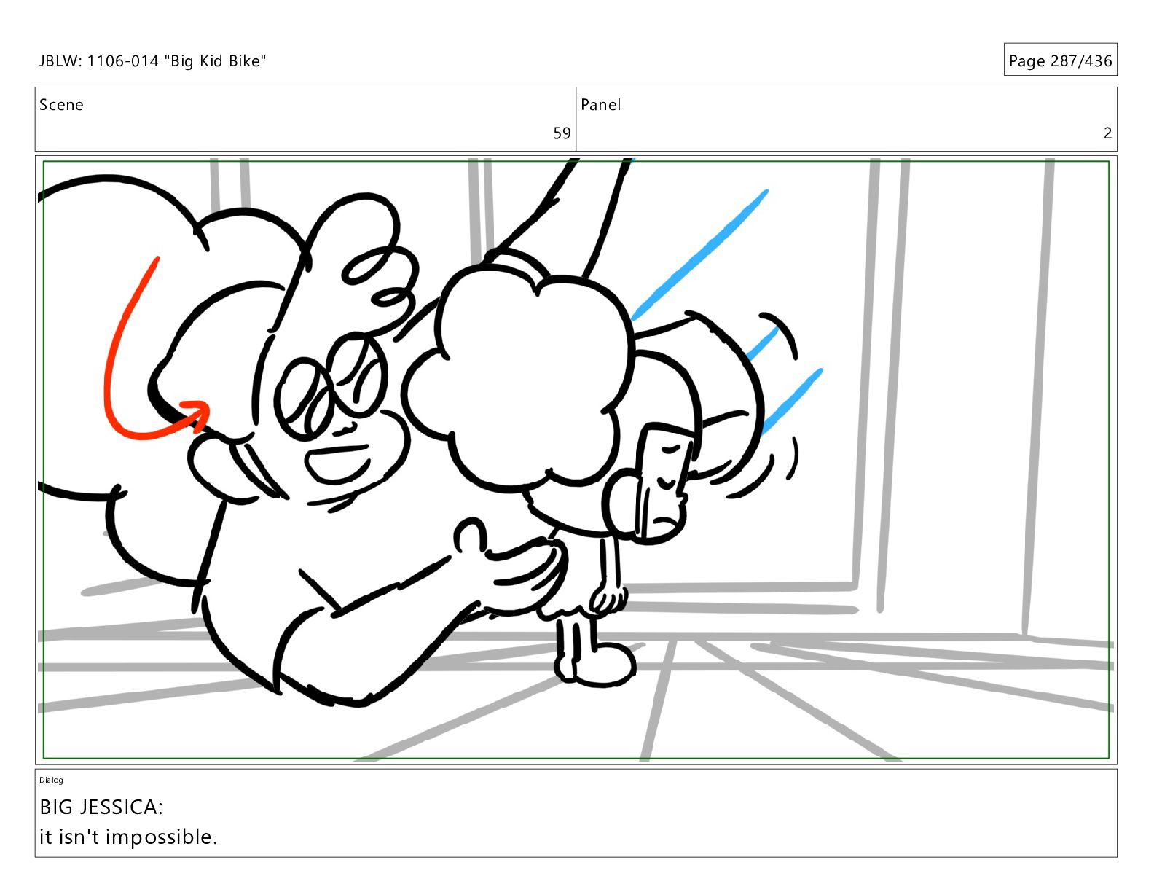Viewport: 1154px width, 892px height.
Task: Click the dialog line "it isn't impossible."
Action: pos(128,837)
